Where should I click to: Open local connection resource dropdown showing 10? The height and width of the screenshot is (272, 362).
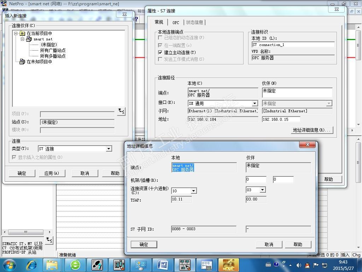tap(193, 191)
